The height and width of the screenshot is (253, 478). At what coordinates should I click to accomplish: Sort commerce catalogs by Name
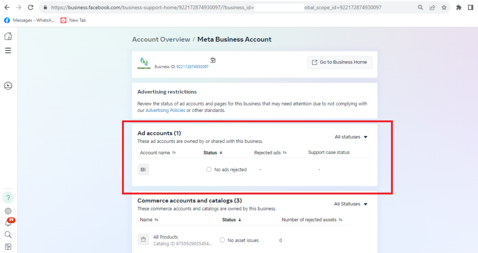(x=149, y=220)
